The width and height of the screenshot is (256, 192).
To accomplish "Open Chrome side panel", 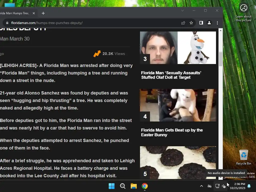I will [x=201, y=23].
